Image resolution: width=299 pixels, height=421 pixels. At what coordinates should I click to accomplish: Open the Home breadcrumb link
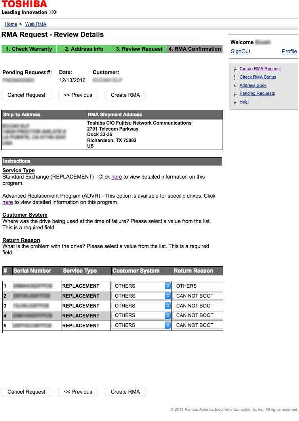pos(11,24)
